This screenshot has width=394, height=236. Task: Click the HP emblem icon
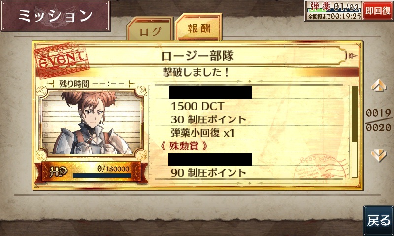[59, 172]
